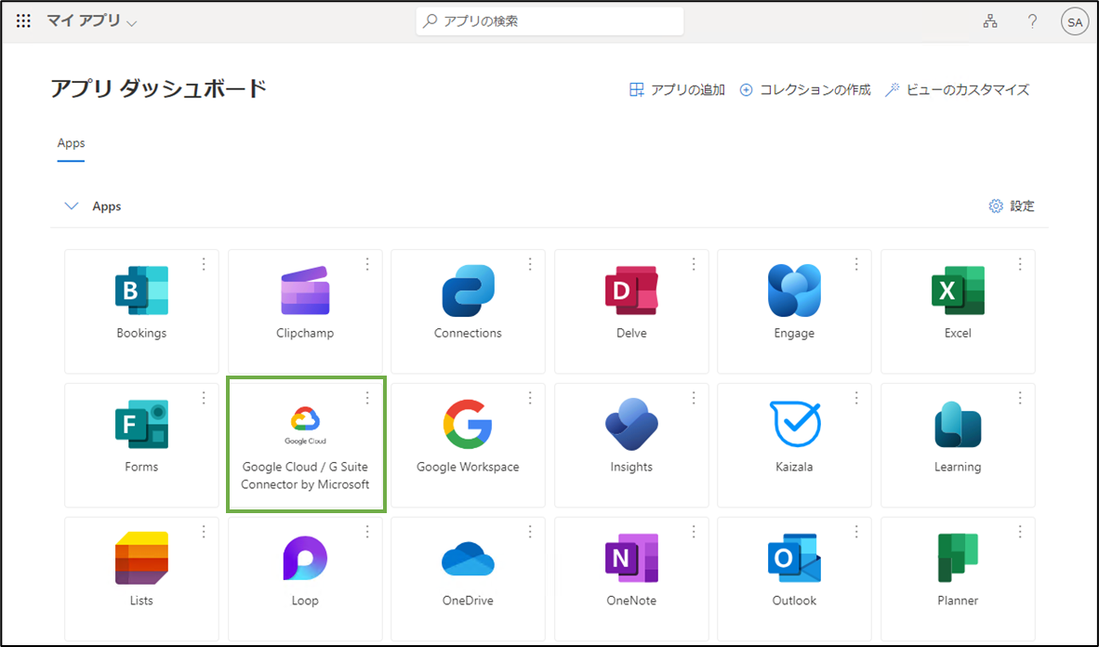Open more options for Google Cloud tile
The width and height of the screenshot is (1099, 647).
367,398
